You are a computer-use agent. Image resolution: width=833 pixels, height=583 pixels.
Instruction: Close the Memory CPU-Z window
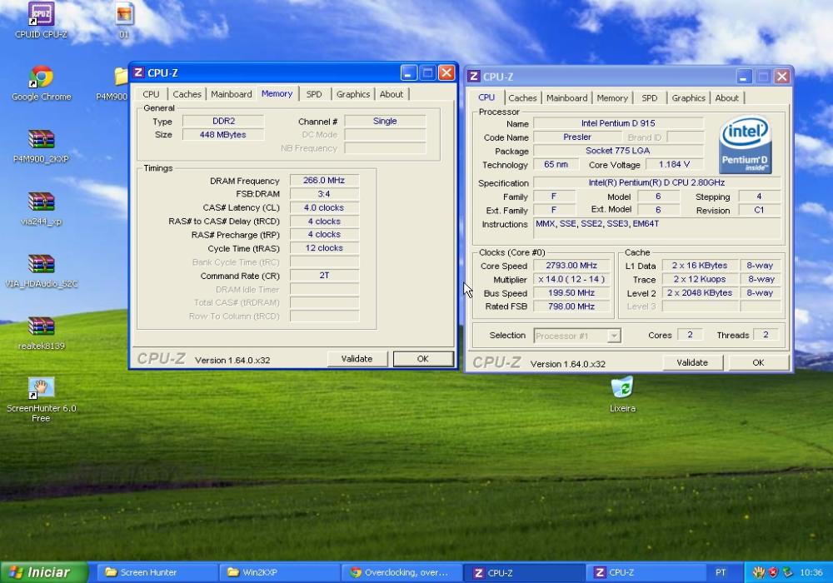click(x=446, y=72)
